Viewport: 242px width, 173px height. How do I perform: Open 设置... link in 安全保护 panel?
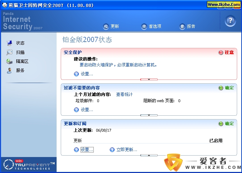(x=87, y=74)
